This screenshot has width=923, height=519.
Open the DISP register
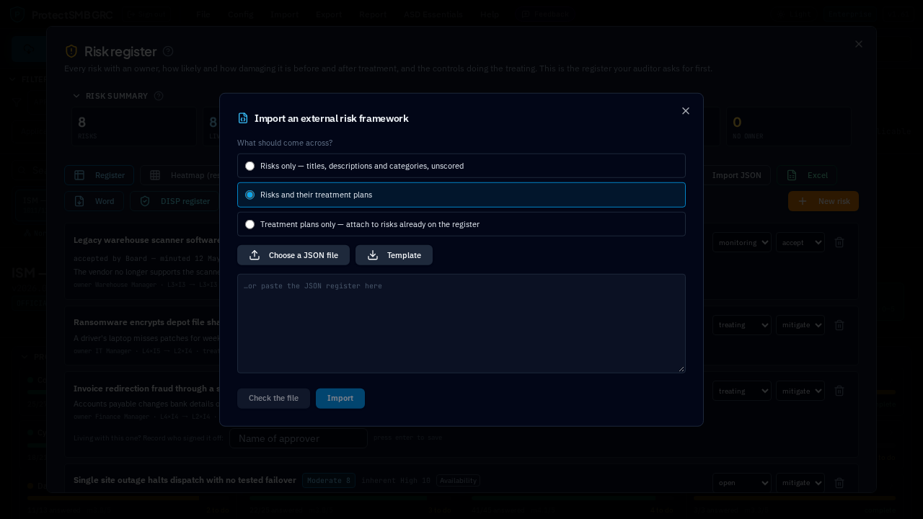click(x=174, y=201)
